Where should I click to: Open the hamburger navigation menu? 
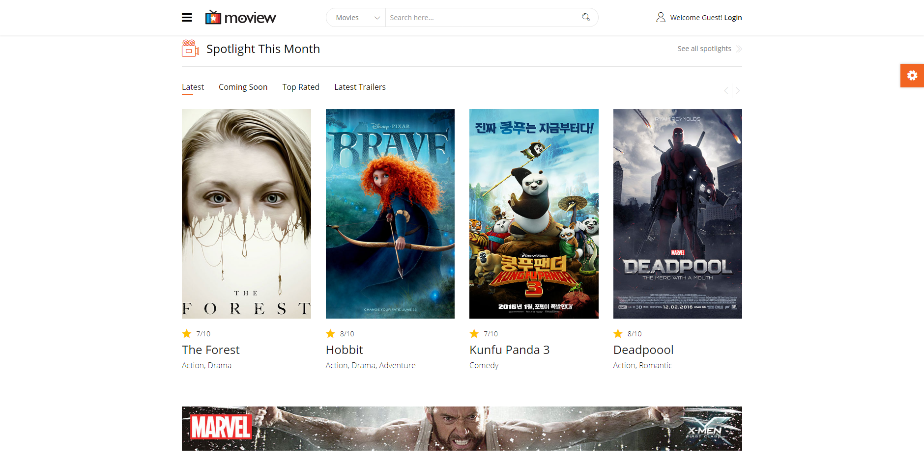coord(187,18)
